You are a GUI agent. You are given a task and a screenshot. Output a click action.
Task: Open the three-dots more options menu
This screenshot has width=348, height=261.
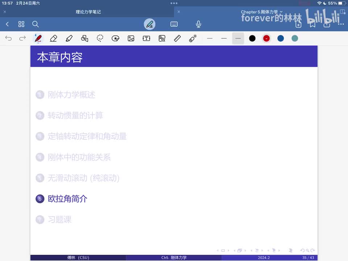pos(341,24)
